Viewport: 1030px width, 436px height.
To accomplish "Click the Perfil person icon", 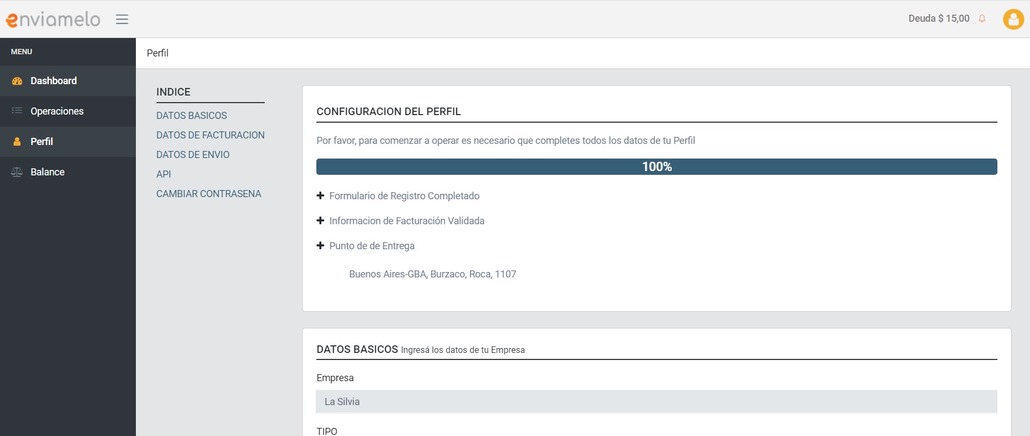I will coord(17,141).
